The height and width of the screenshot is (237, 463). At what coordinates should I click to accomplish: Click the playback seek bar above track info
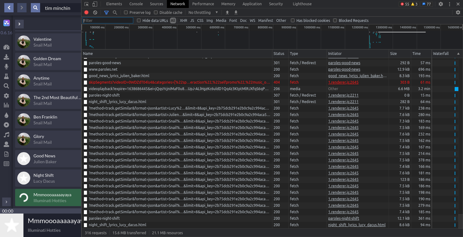coord(46,211)
